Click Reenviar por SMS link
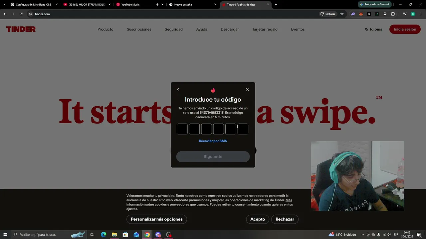This screenshot has width=426, height=239. click(x=213, y=141)
